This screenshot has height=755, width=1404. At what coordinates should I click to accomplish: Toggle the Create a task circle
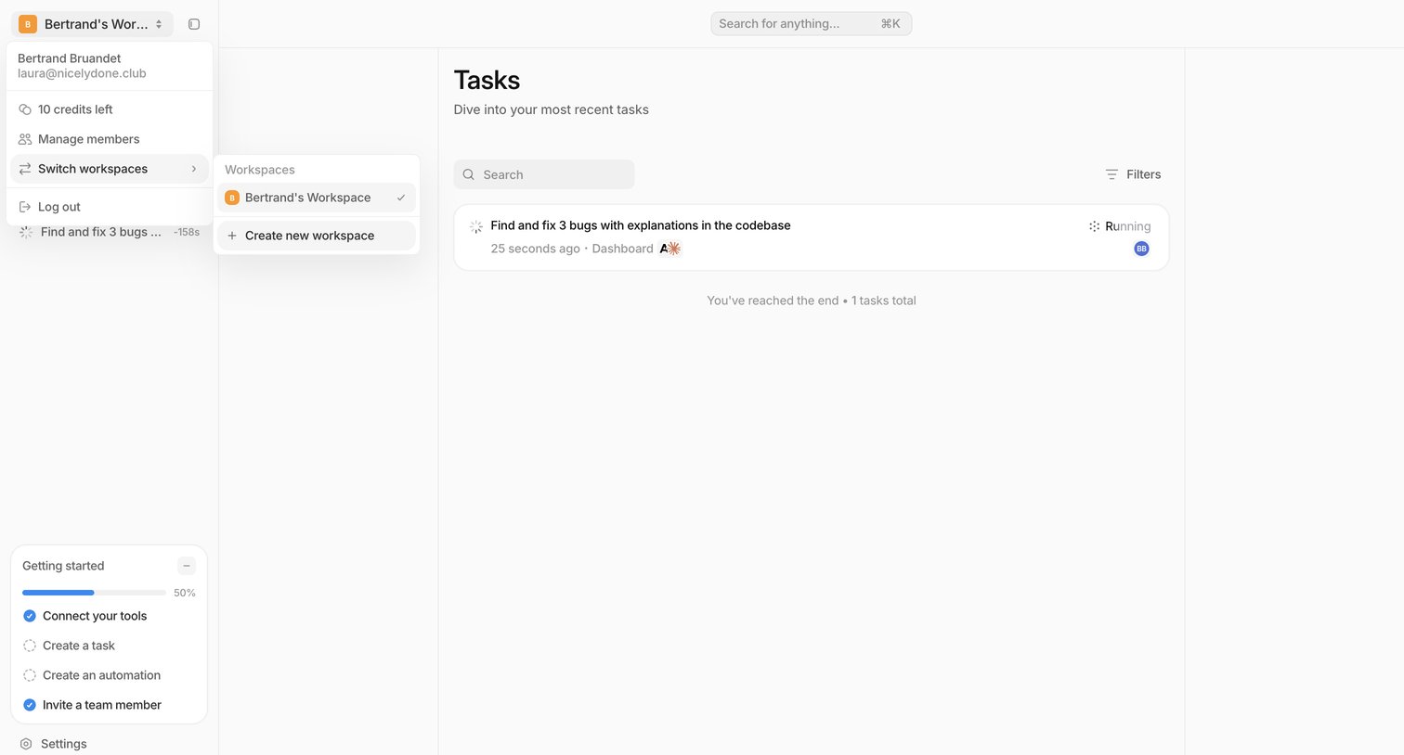pyautogui.click(x=30, y=646)
